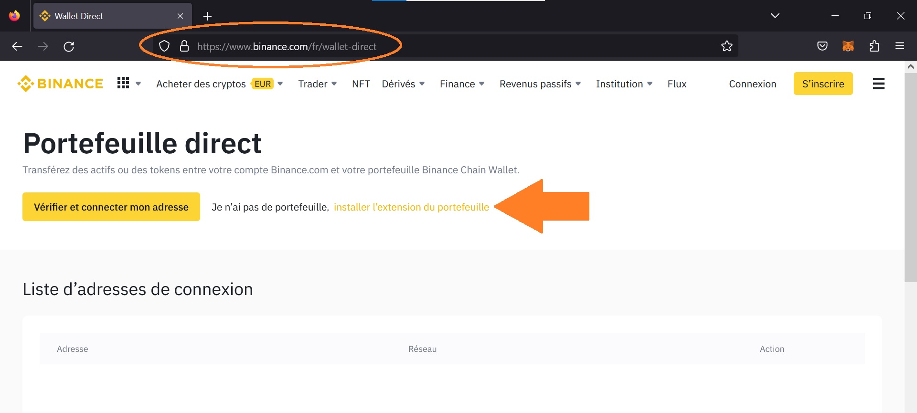Close the Wallet Direct tab
This screenshot has height=413, width=917.
pyautogui.click(x=180, y=16)
